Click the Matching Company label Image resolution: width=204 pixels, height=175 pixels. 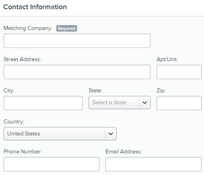pyautogui.click(x=28, y=28)
